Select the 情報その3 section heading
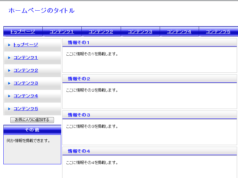This screenshot has width=238, height=178. (x=79, y=115)
